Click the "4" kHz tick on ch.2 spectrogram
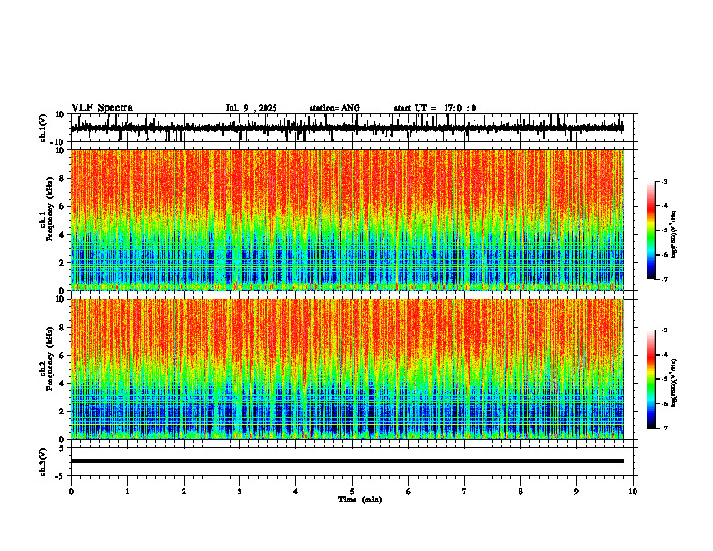Screen dimensions: 713x551 pyautogui.click(x=63, y=384)
